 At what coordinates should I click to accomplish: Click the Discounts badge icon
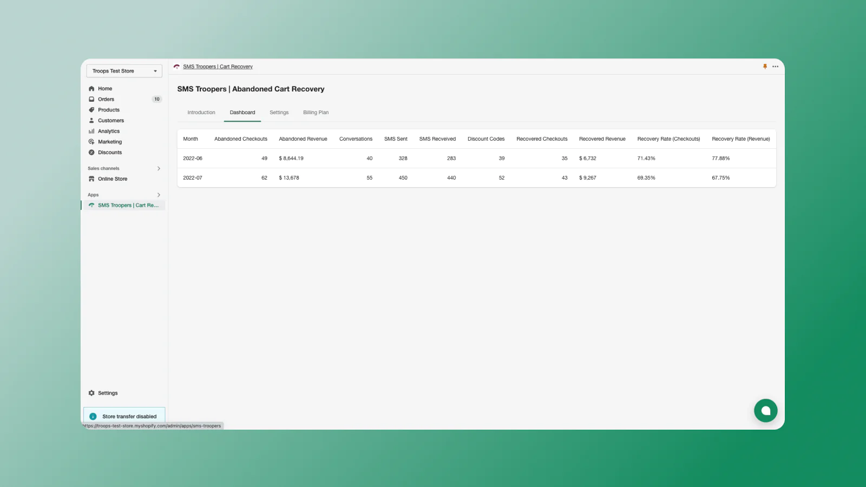(91, 153)
